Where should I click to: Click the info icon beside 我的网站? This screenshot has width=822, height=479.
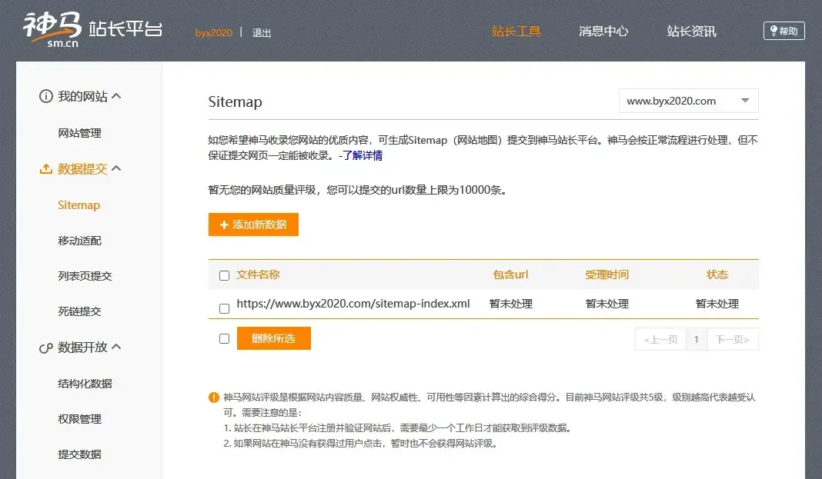click(x=45, y=97)
